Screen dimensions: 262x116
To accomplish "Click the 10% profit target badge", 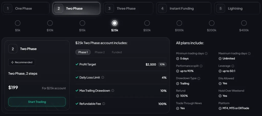I will pos(162,64).
